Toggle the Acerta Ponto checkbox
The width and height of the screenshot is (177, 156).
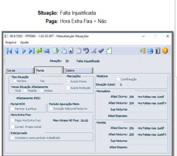(68, 81)
